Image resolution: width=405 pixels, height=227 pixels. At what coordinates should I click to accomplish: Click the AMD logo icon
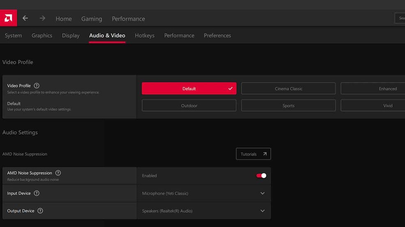(x=8, y=18)
